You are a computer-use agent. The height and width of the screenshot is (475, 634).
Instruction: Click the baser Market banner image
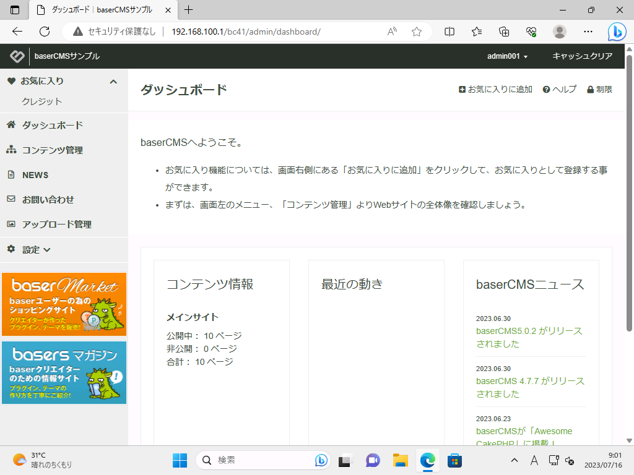point(64,304)
